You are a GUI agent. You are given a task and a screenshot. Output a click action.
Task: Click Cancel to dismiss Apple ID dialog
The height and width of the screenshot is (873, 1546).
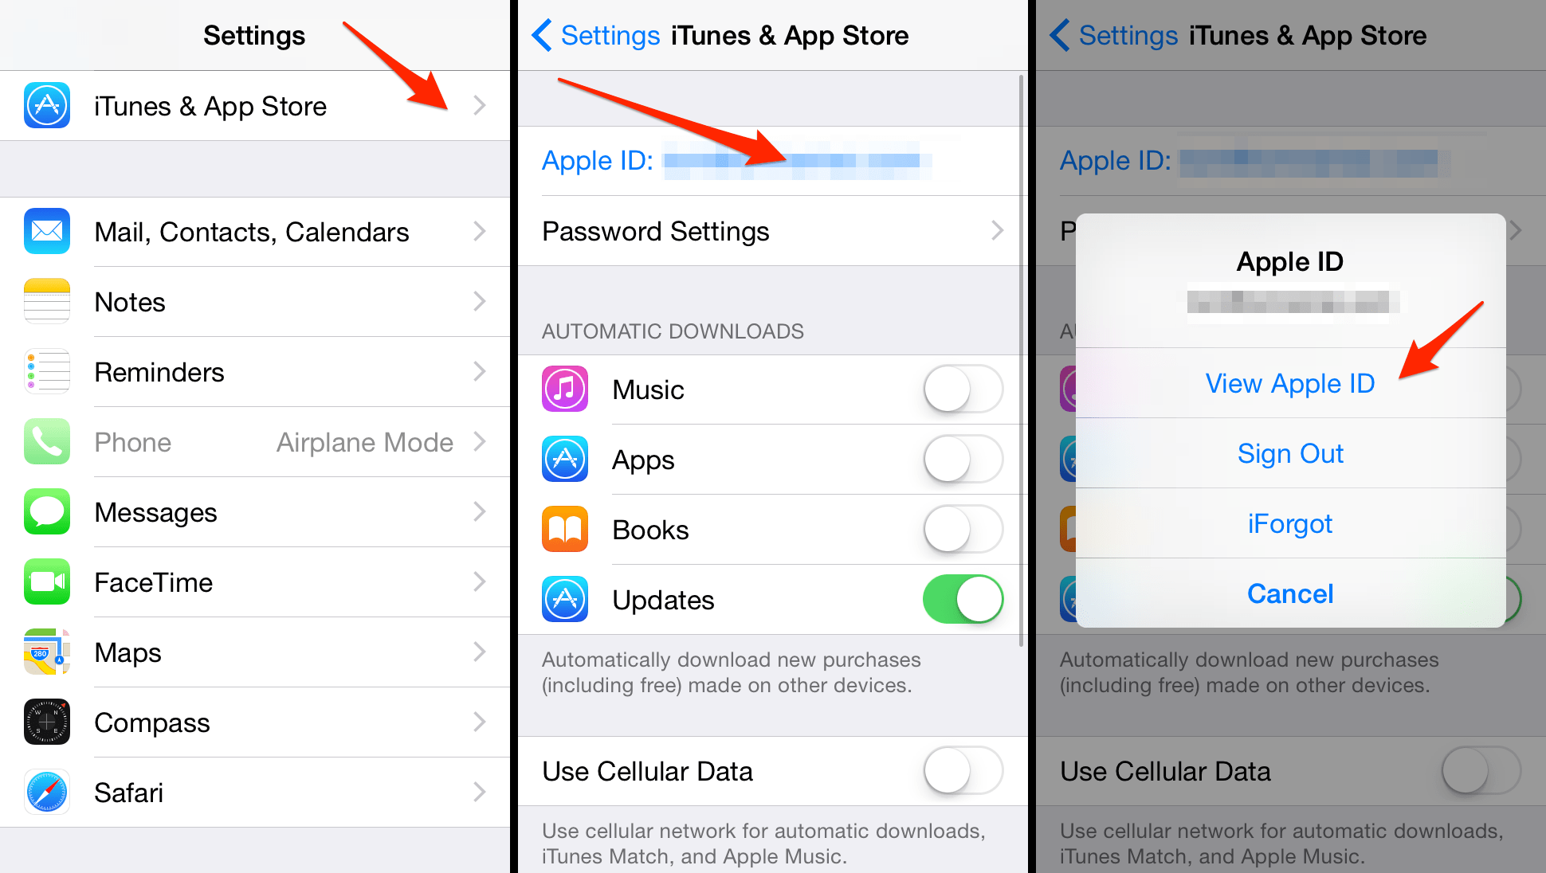point(1289,591)
